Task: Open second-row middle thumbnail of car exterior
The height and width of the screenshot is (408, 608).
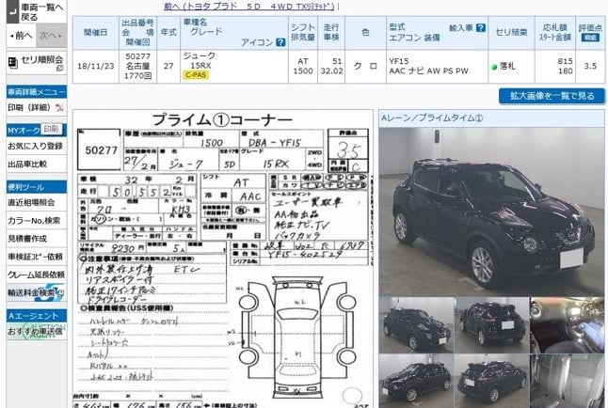Action: 492,381
